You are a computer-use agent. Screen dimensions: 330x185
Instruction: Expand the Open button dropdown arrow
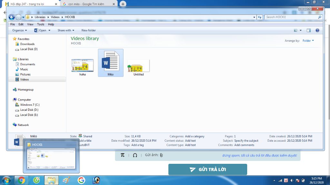[x=49, y=31]
